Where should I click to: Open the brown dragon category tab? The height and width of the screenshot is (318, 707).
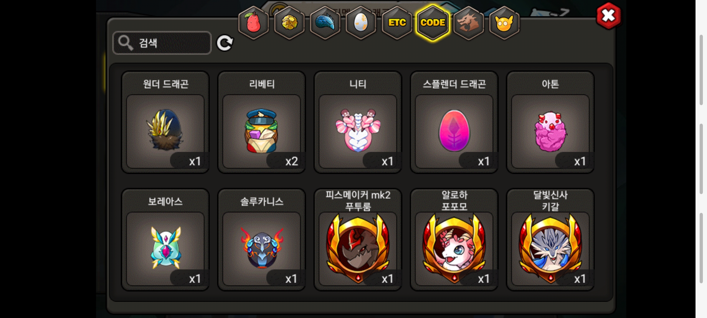coord(468,23)
